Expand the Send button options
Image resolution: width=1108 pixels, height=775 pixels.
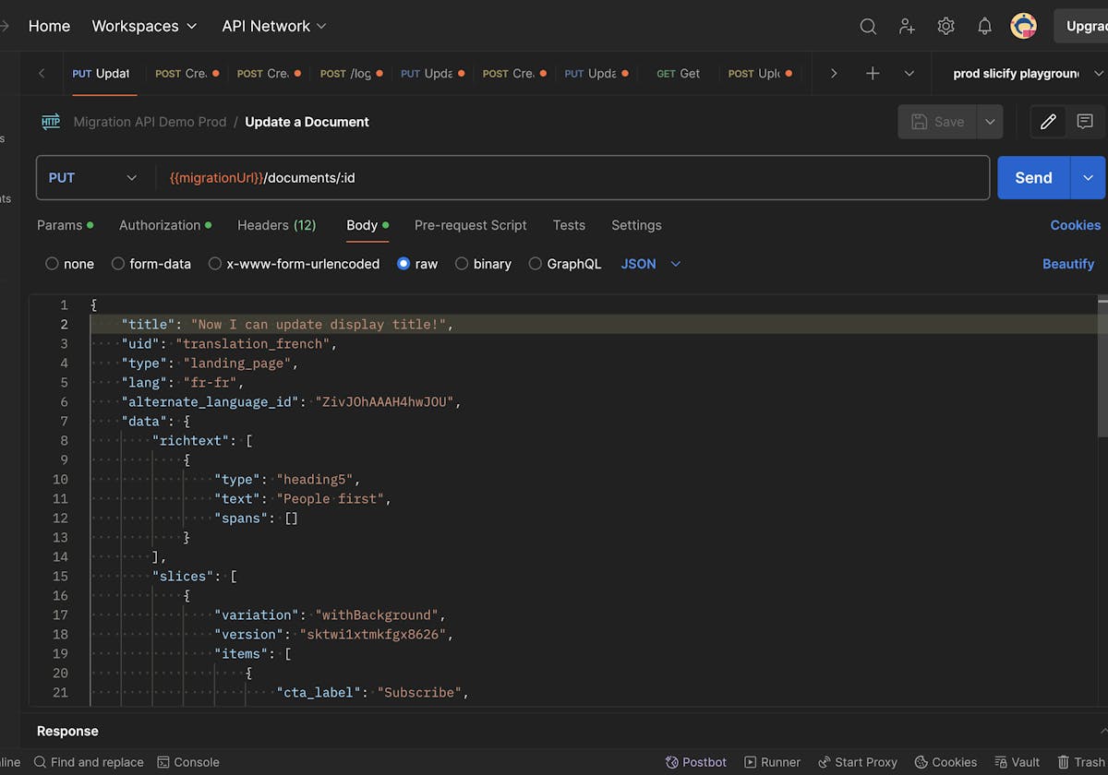coord(1088,177)
